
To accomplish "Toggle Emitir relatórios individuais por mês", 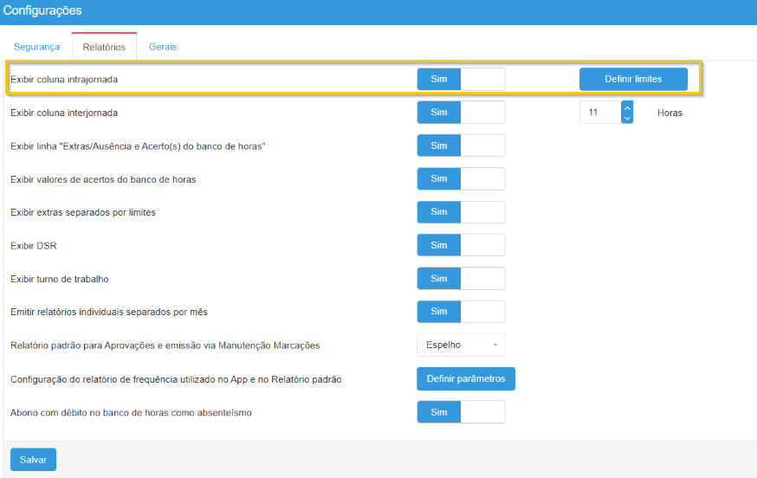I will 460,312.
